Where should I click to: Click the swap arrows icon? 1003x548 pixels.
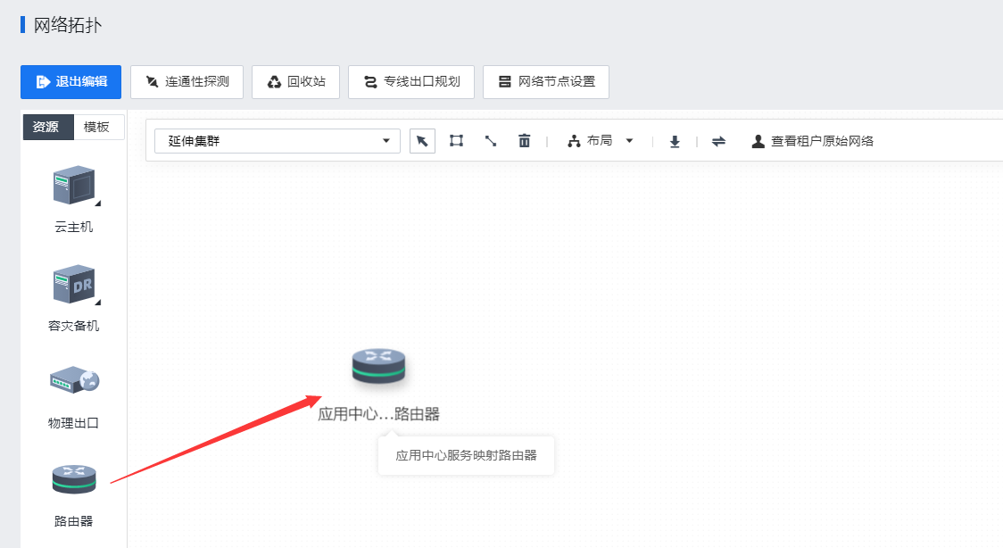click(718, 141)
